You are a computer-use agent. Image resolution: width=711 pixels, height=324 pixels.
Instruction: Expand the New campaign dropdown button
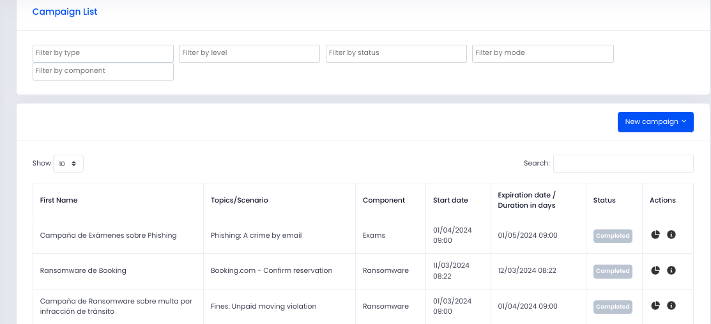(655, 121)
